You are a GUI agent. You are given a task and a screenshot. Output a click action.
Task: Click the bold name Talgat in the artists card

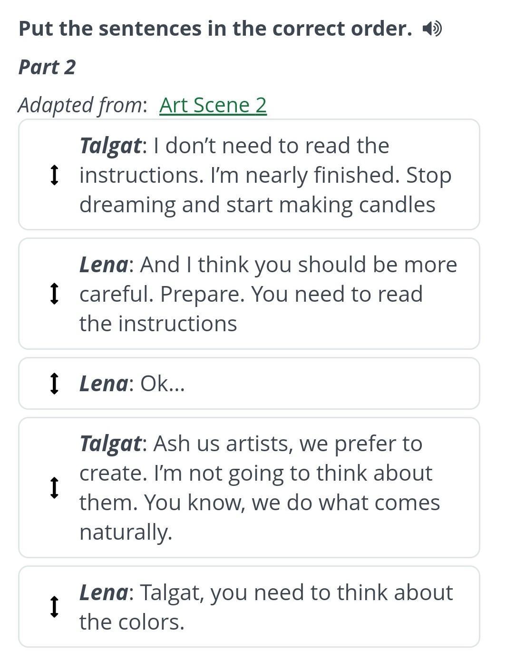pos(110,444)
